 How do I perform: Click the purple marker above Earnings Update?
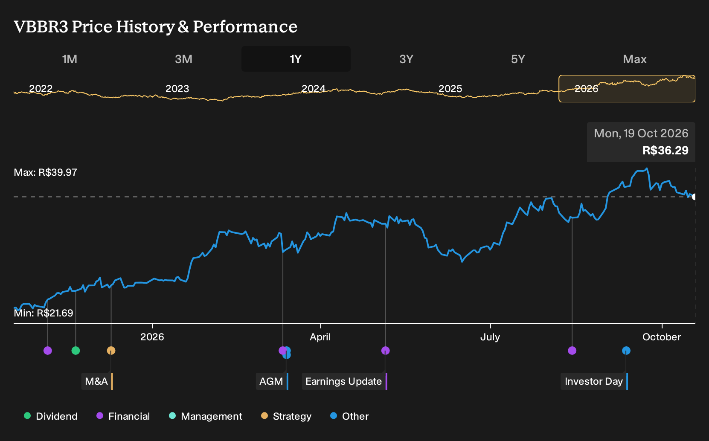[x=385, y=351]
